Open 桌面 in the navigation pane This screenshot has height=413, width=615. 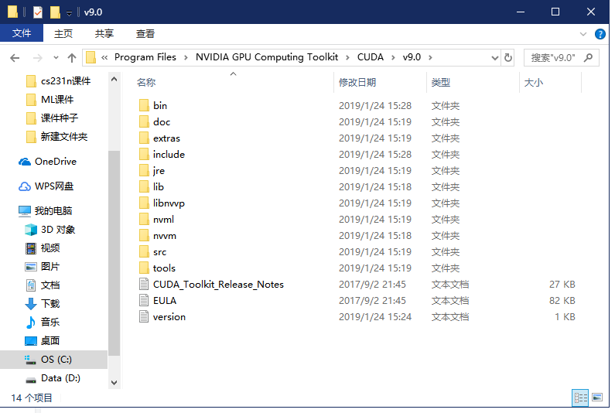coord(43,341)
